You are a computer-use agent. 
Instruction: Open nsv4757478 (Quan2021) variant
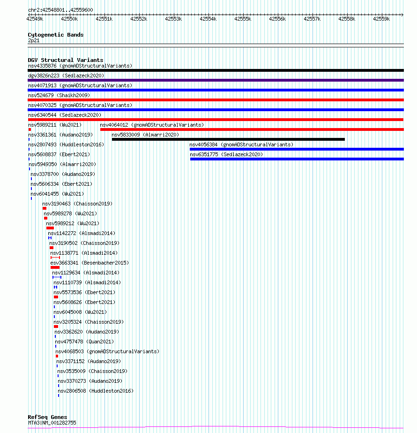pyautogui.click(x=84, y=342)
